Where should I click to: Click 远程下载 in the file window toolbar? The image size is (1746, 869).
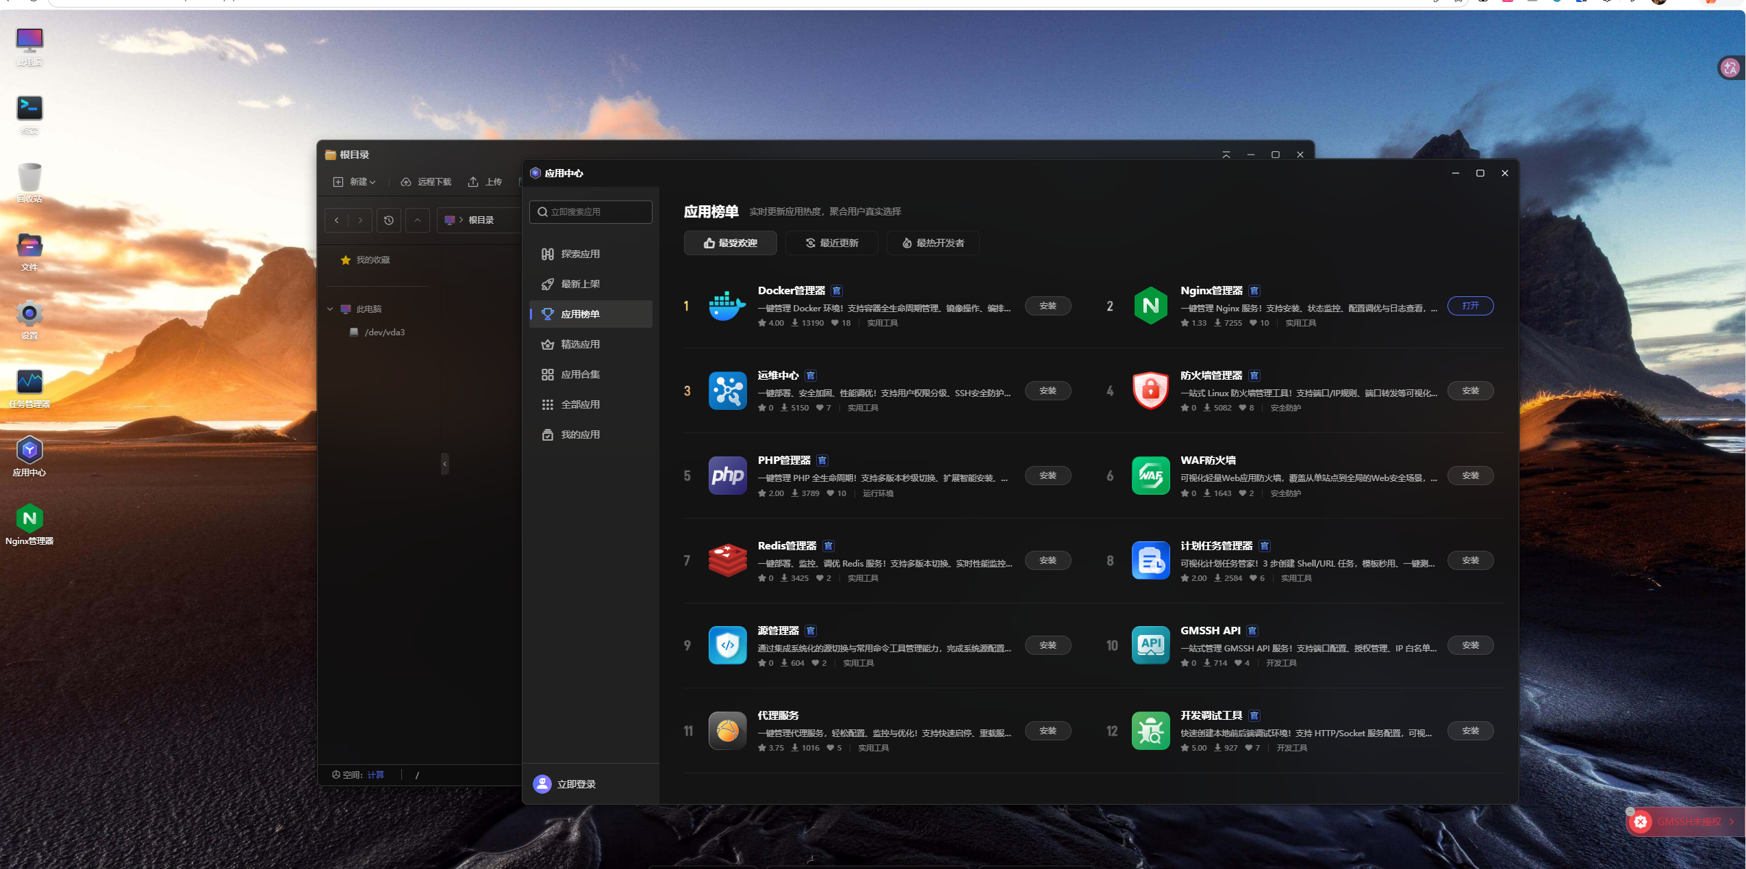(x=426, y=182)
